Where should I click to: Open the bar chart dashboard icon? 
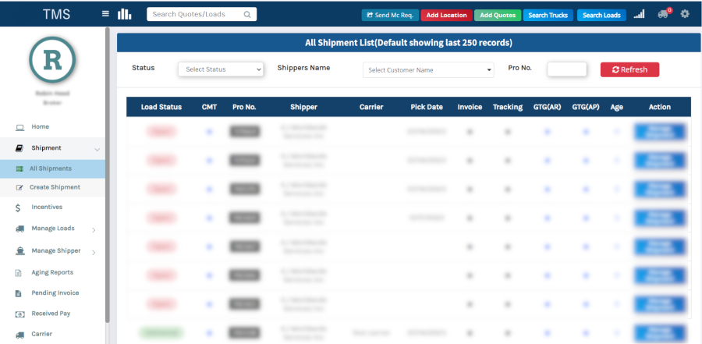[x=125, y=14]
